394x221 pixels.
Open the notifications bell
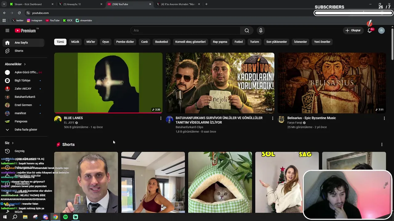point(370,30)
